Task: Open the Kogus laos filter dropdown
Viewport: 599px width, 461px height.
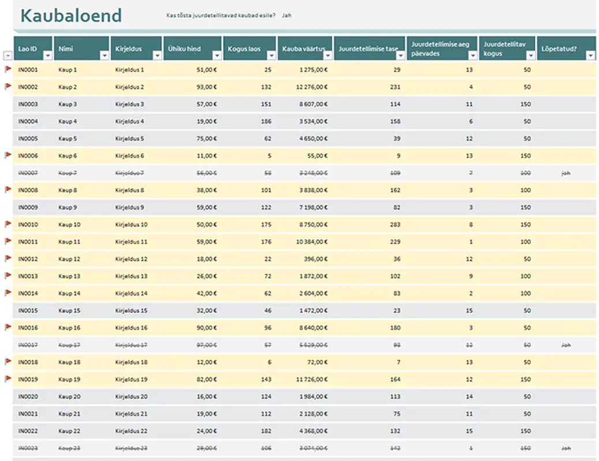Action: pyautogui.click(x=272, y=55)
